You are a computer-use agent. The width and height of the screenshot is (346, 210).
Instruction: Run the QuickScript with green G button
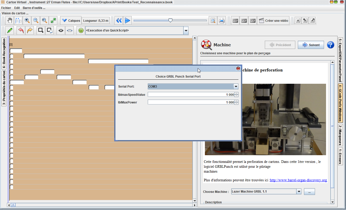click(81, 30)
